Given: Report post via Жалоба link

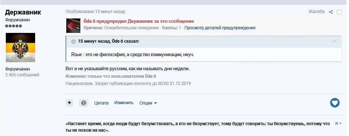Looking at the screenshot, I should point(316,12).
